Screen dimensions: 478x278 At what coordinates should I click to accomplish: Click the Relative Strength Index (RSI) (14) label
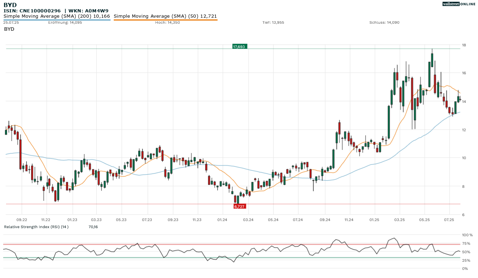(36, 227)
